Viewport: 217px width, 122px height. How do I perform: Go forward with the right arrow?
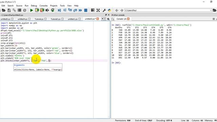(122, 11)
